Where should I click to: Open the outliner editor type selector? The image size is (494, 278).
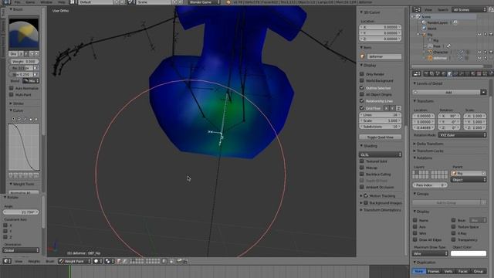417,10
